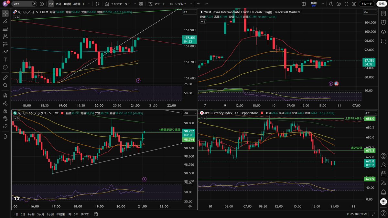Open the patterns drawing tool

tap(5, 36)
